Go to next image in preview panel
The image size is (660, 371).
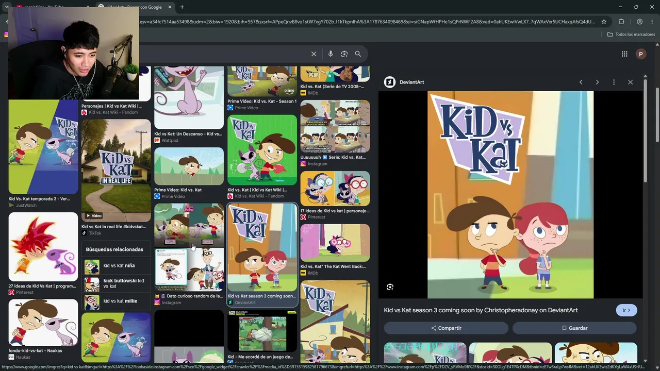coord(597,82)
